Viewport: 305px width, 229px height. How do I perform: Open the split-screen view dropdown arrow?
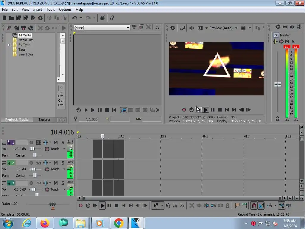pos(206,28)
